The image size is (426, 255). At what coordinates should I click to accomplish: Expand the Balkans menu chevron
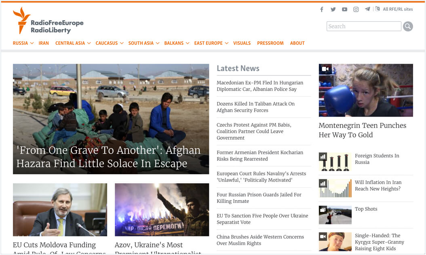[x=188, y=43]
